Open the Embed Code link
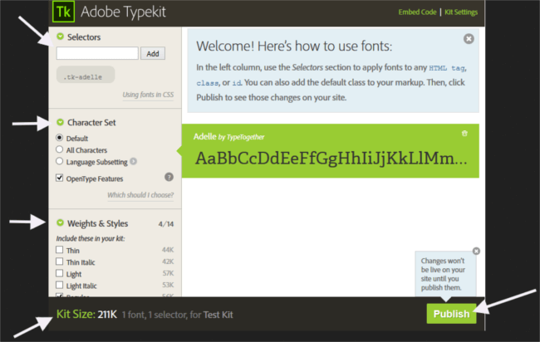 coord(417,12)
